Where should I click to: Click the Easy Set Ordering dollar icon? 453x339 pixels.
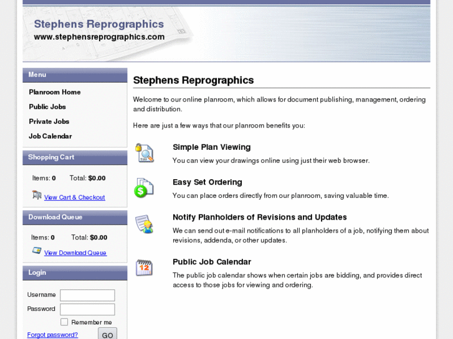coord(144,188)
